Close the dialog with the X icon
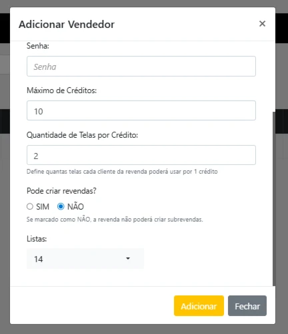 point(262,24)
